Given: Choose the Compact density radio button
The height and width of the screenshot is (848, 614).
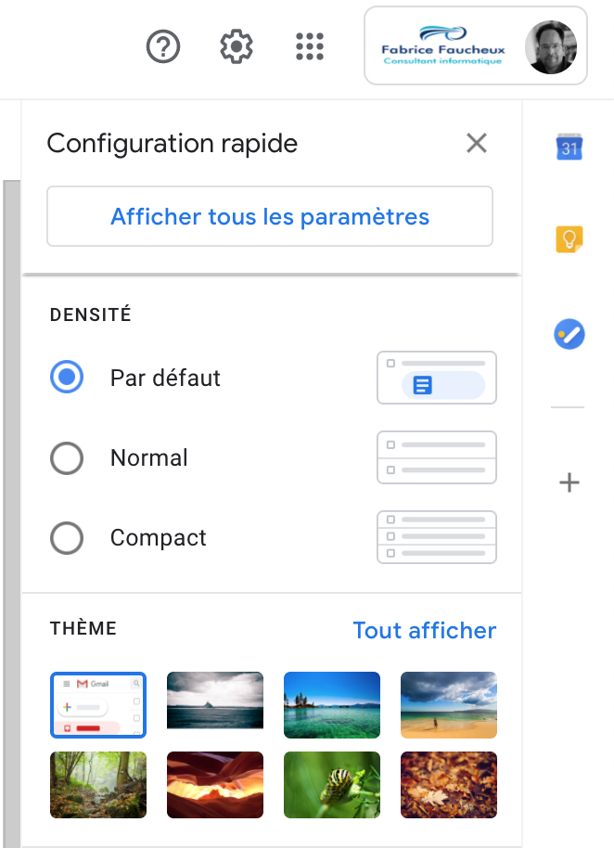Looking at the screenshot, I should coord(67,537).
